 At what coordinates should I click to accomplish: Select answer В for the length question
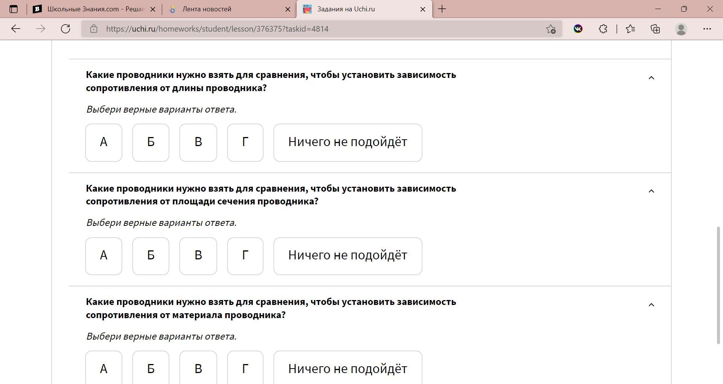[198, 143]
